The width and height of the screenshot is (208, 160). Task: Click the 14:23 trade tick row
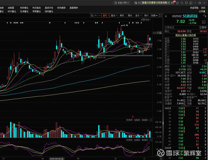coord(186,108)
